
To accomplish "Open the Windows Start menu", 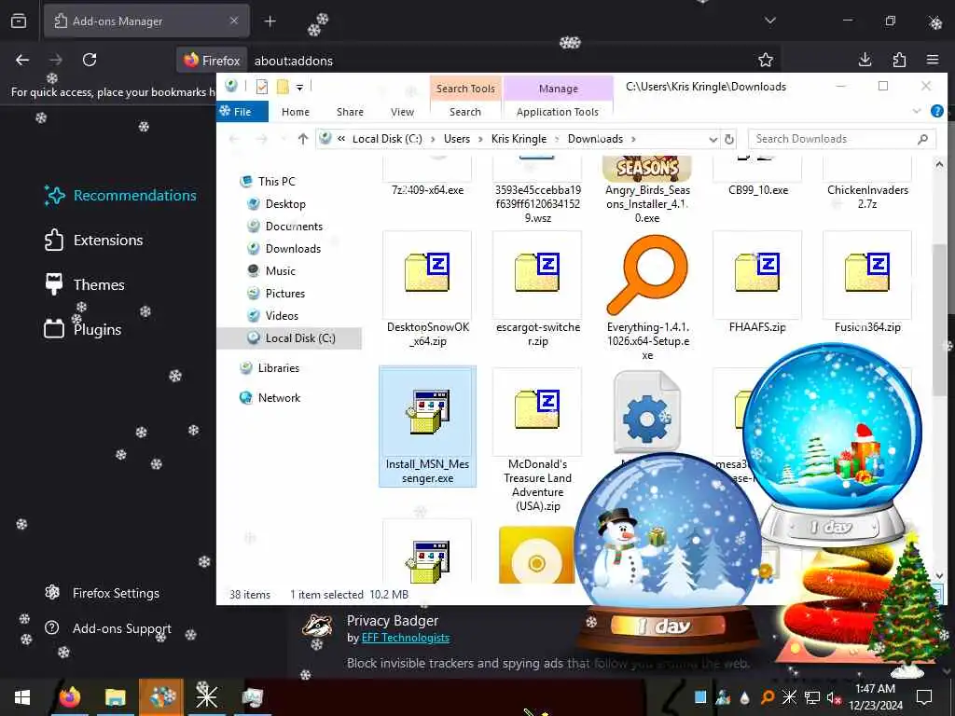I will [x=22, y=697].
